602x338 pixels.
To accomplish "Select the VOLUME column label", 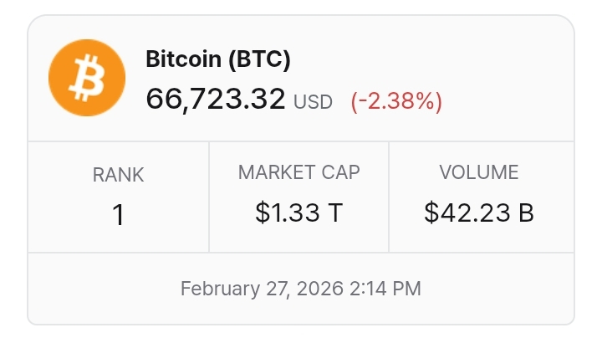I will coord(479,173).
